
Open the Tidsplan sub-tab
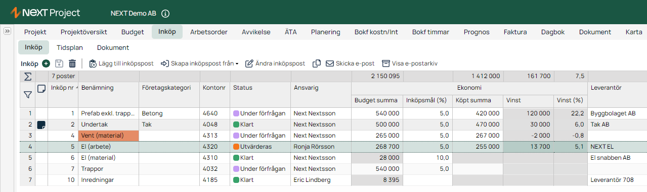69,47
